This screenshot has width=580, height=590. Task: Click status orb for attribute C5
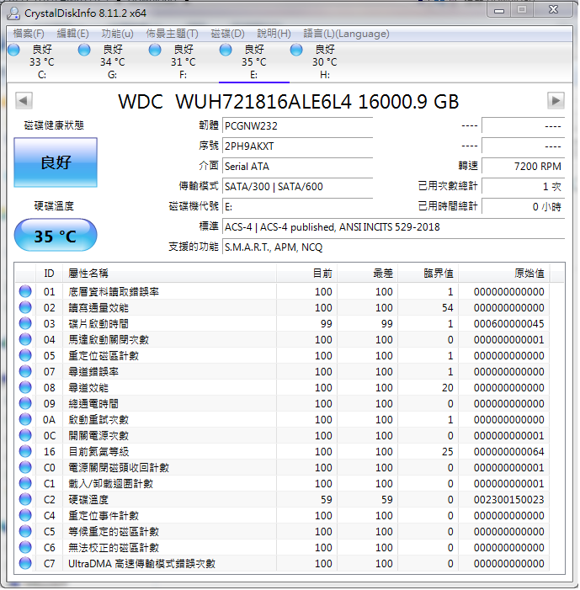(x=25, y=531)
